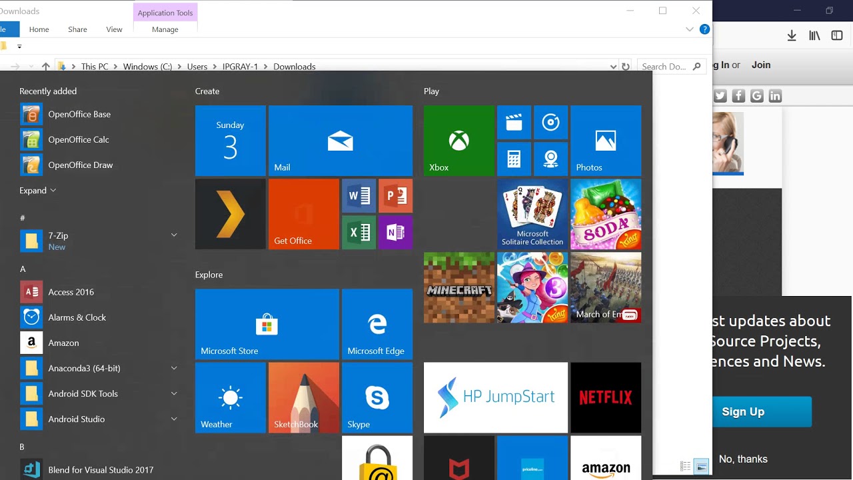Open the Mail tile
853x480 pixels.
[x=341, y=141]
